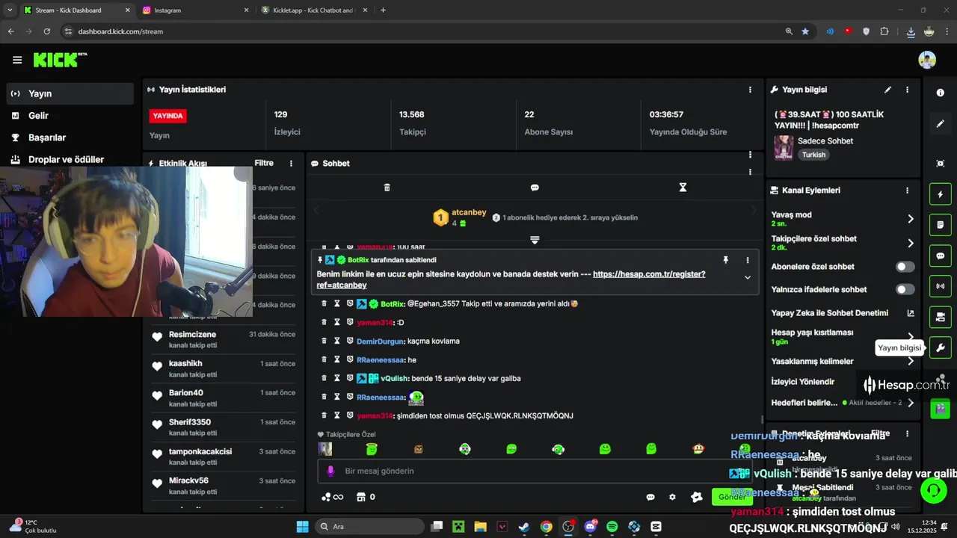957x538 pixels.
Task: Bookmark this page with the star icon
Action: click(x=805, y=31)
